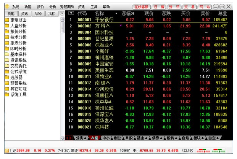This screenshot has width=237, height=159.
Task: Open the 工具 menu
Action: 94,7
